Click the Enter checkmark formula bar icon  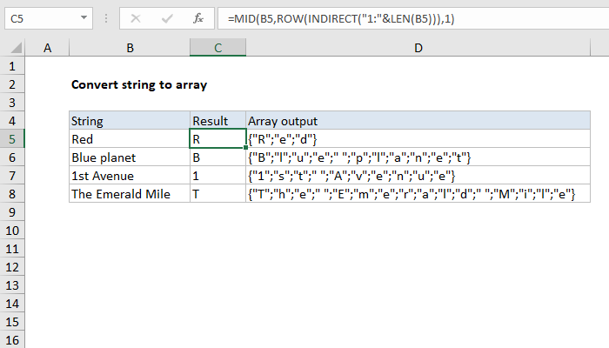coord(167,18)
